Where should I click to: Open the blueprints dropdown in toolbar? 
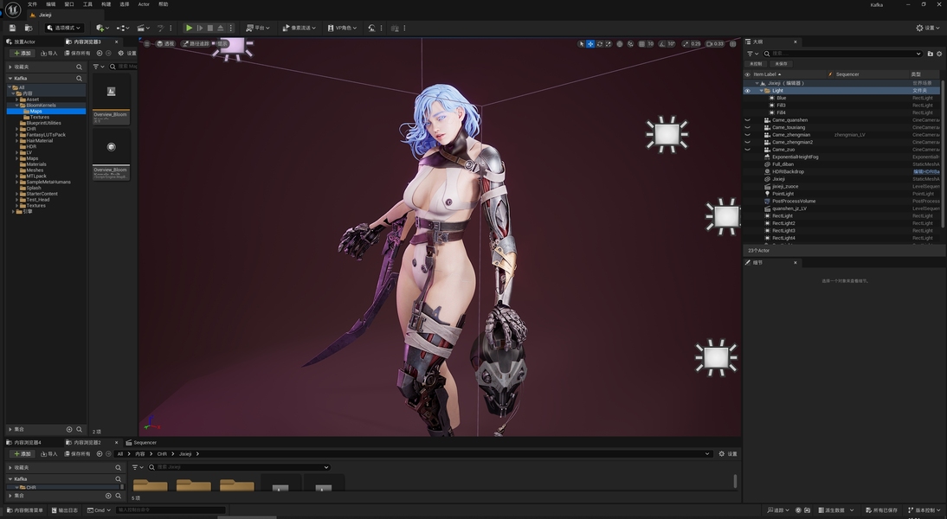(123, 28)
